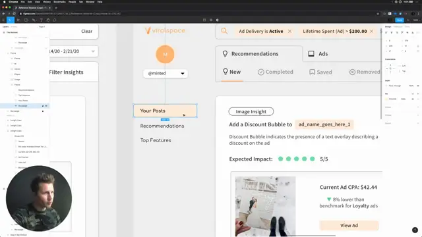Toggle the Layer pass-through visibility eye
Image resolution: width=422 pixels, height=237 pixels.
pyautogui.click(x=418, y=86)
